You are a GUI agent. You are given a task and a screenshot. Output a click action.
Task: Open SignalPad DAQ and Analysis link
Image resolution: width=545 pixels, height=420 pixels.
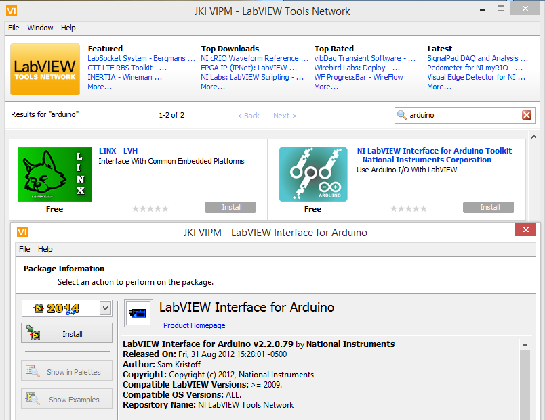click(478, 58)
